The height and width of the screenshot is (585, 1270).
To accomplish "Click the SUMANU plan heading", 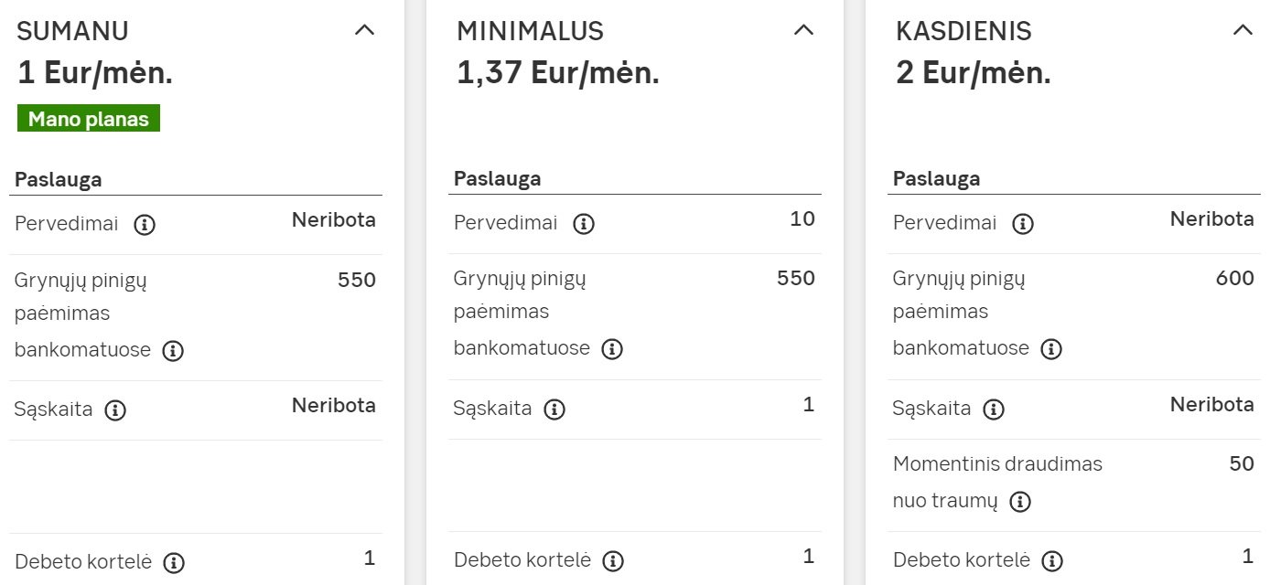I will click(x=73, y=31).
